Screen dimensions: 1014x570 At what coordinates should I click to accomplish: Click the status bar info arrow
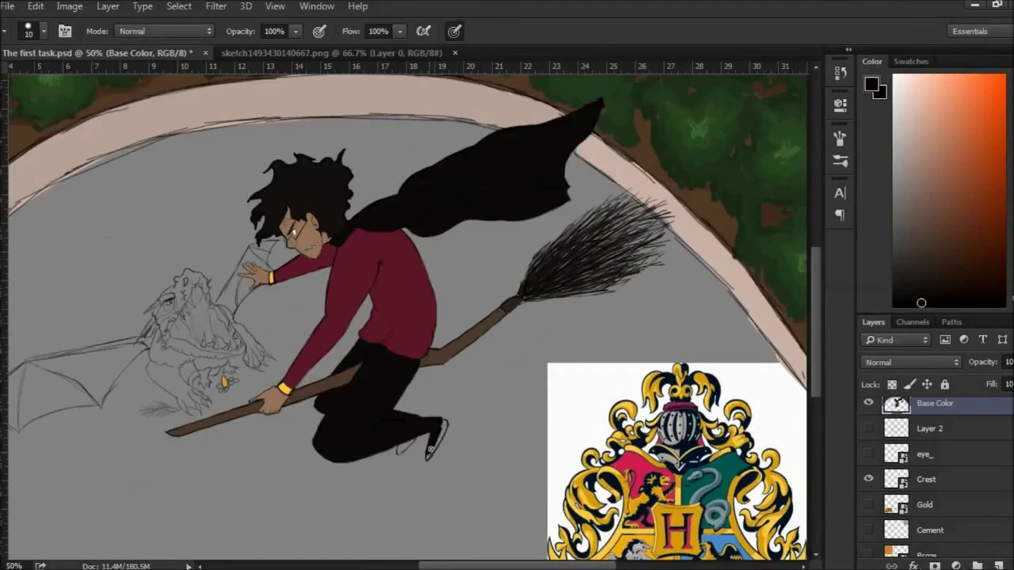pos(188,566)
